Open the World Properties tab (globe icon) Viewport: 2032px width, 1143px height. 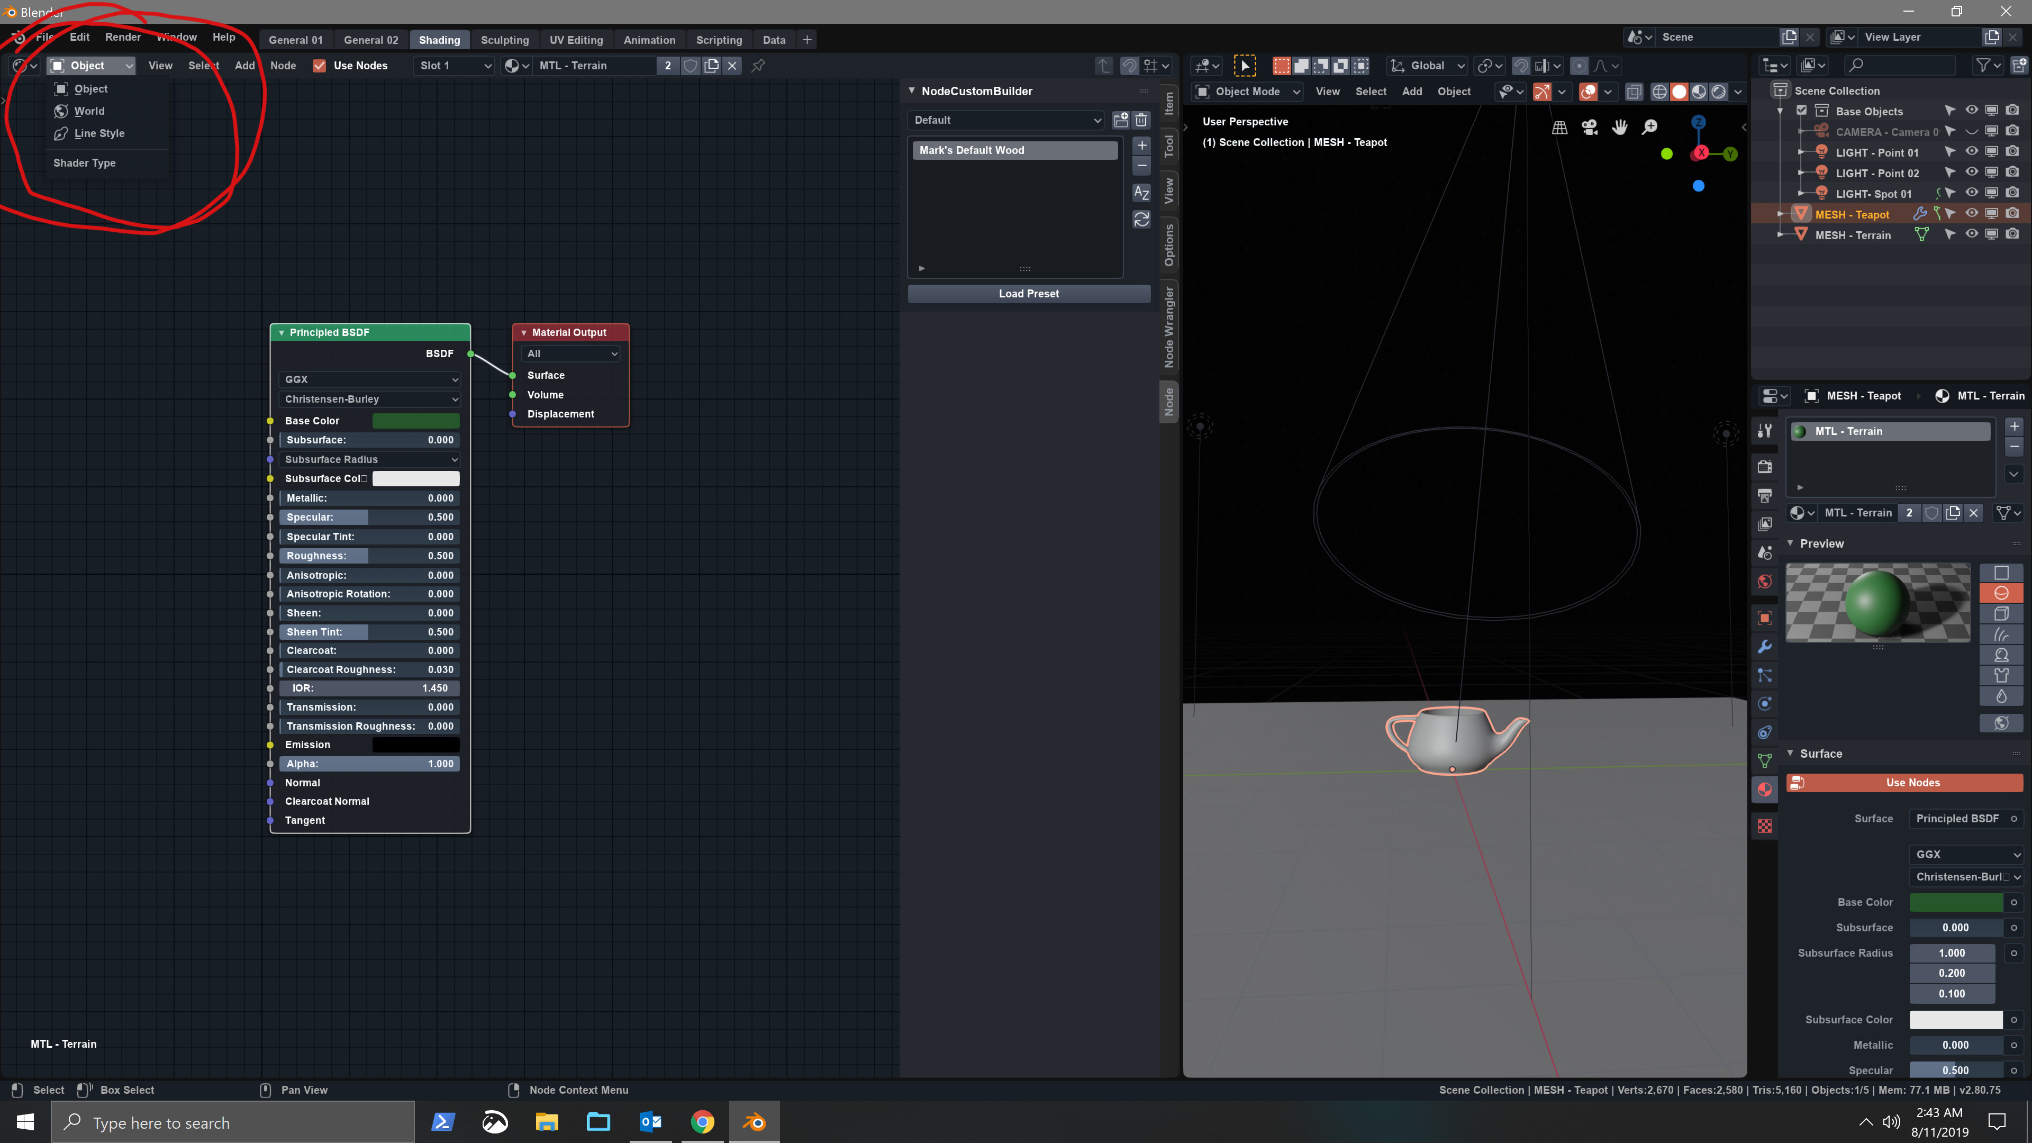tap(1765, 582)
